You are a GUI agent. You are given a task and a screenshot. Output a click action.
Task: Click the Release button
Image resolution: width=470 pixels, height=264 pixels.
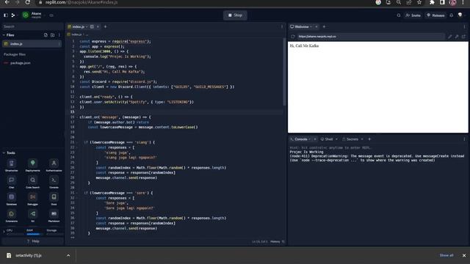tap(435, 15)
